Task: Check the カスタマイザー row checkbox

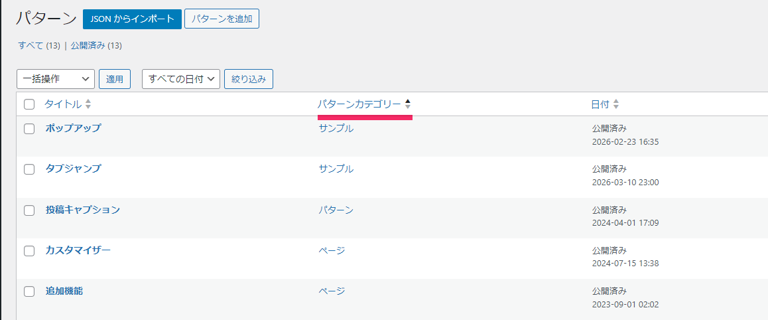Action: 29,251
